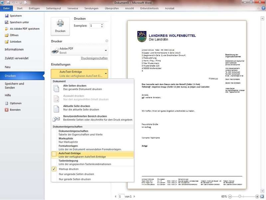Click the 65% zoom level label
This screenshot has height=200, width=266.
224,196
